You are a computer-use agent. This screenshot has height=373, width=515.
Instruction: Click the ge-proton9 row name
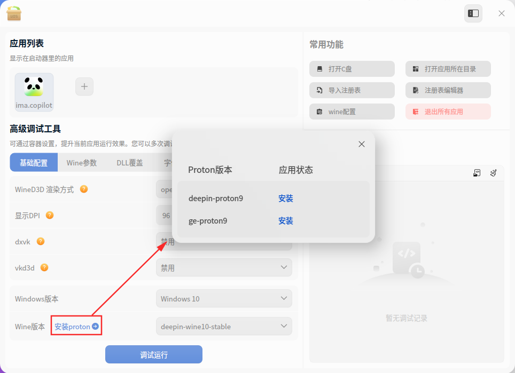pyautogui.click(x=208, y=221)
